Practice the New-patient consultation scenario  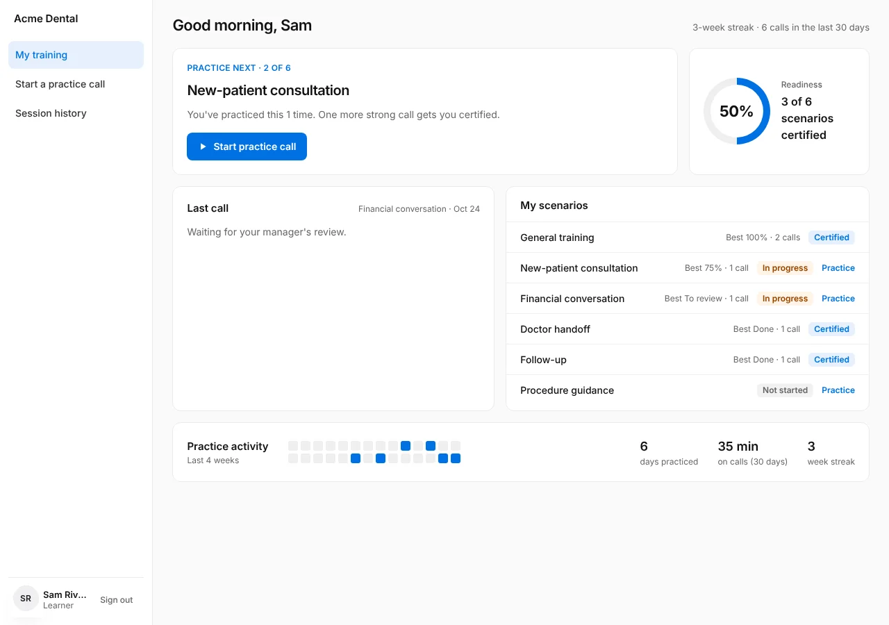[838, 268]
